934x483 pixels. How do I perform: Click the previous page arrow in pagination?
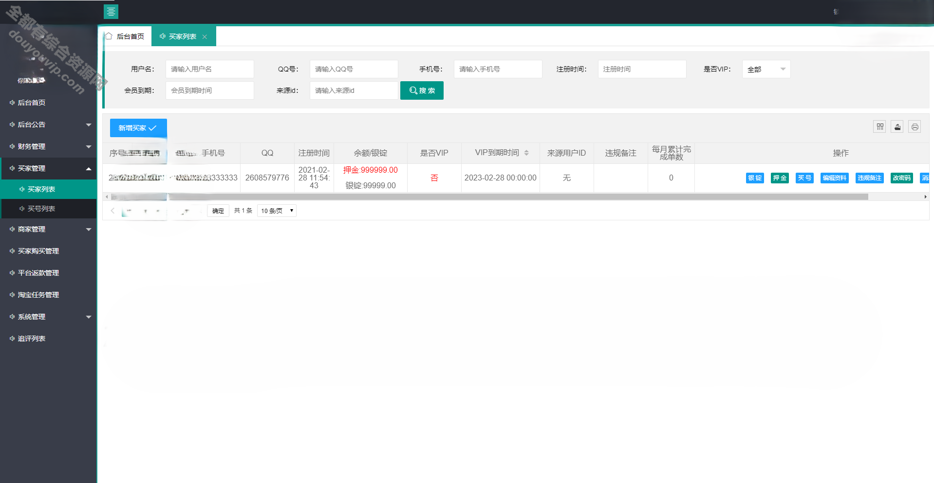[112, 211]
